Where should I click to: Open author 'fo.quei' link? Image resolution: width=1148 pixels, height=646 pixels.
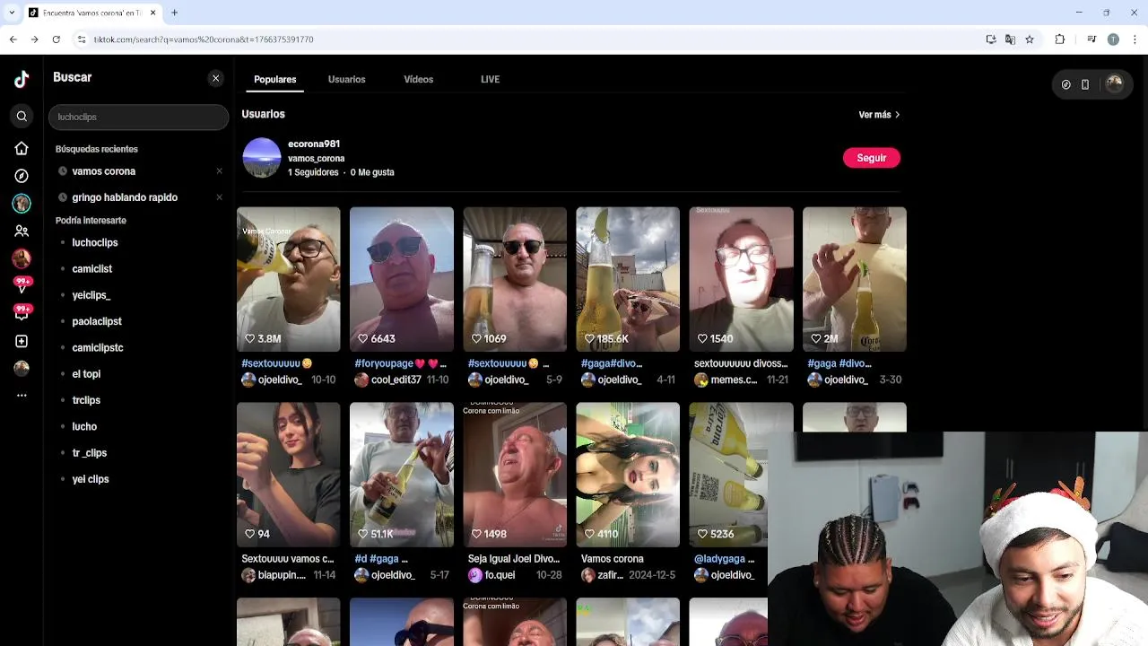500,575
